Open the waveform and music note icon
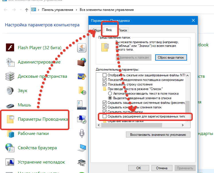Image resolution: width=214 pixels, height=173 pixels. pos(82,76)
